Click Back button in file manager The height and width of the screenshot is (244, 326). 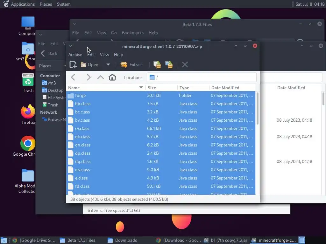49,53
